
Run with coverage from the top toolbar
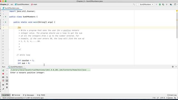[163, 4]
